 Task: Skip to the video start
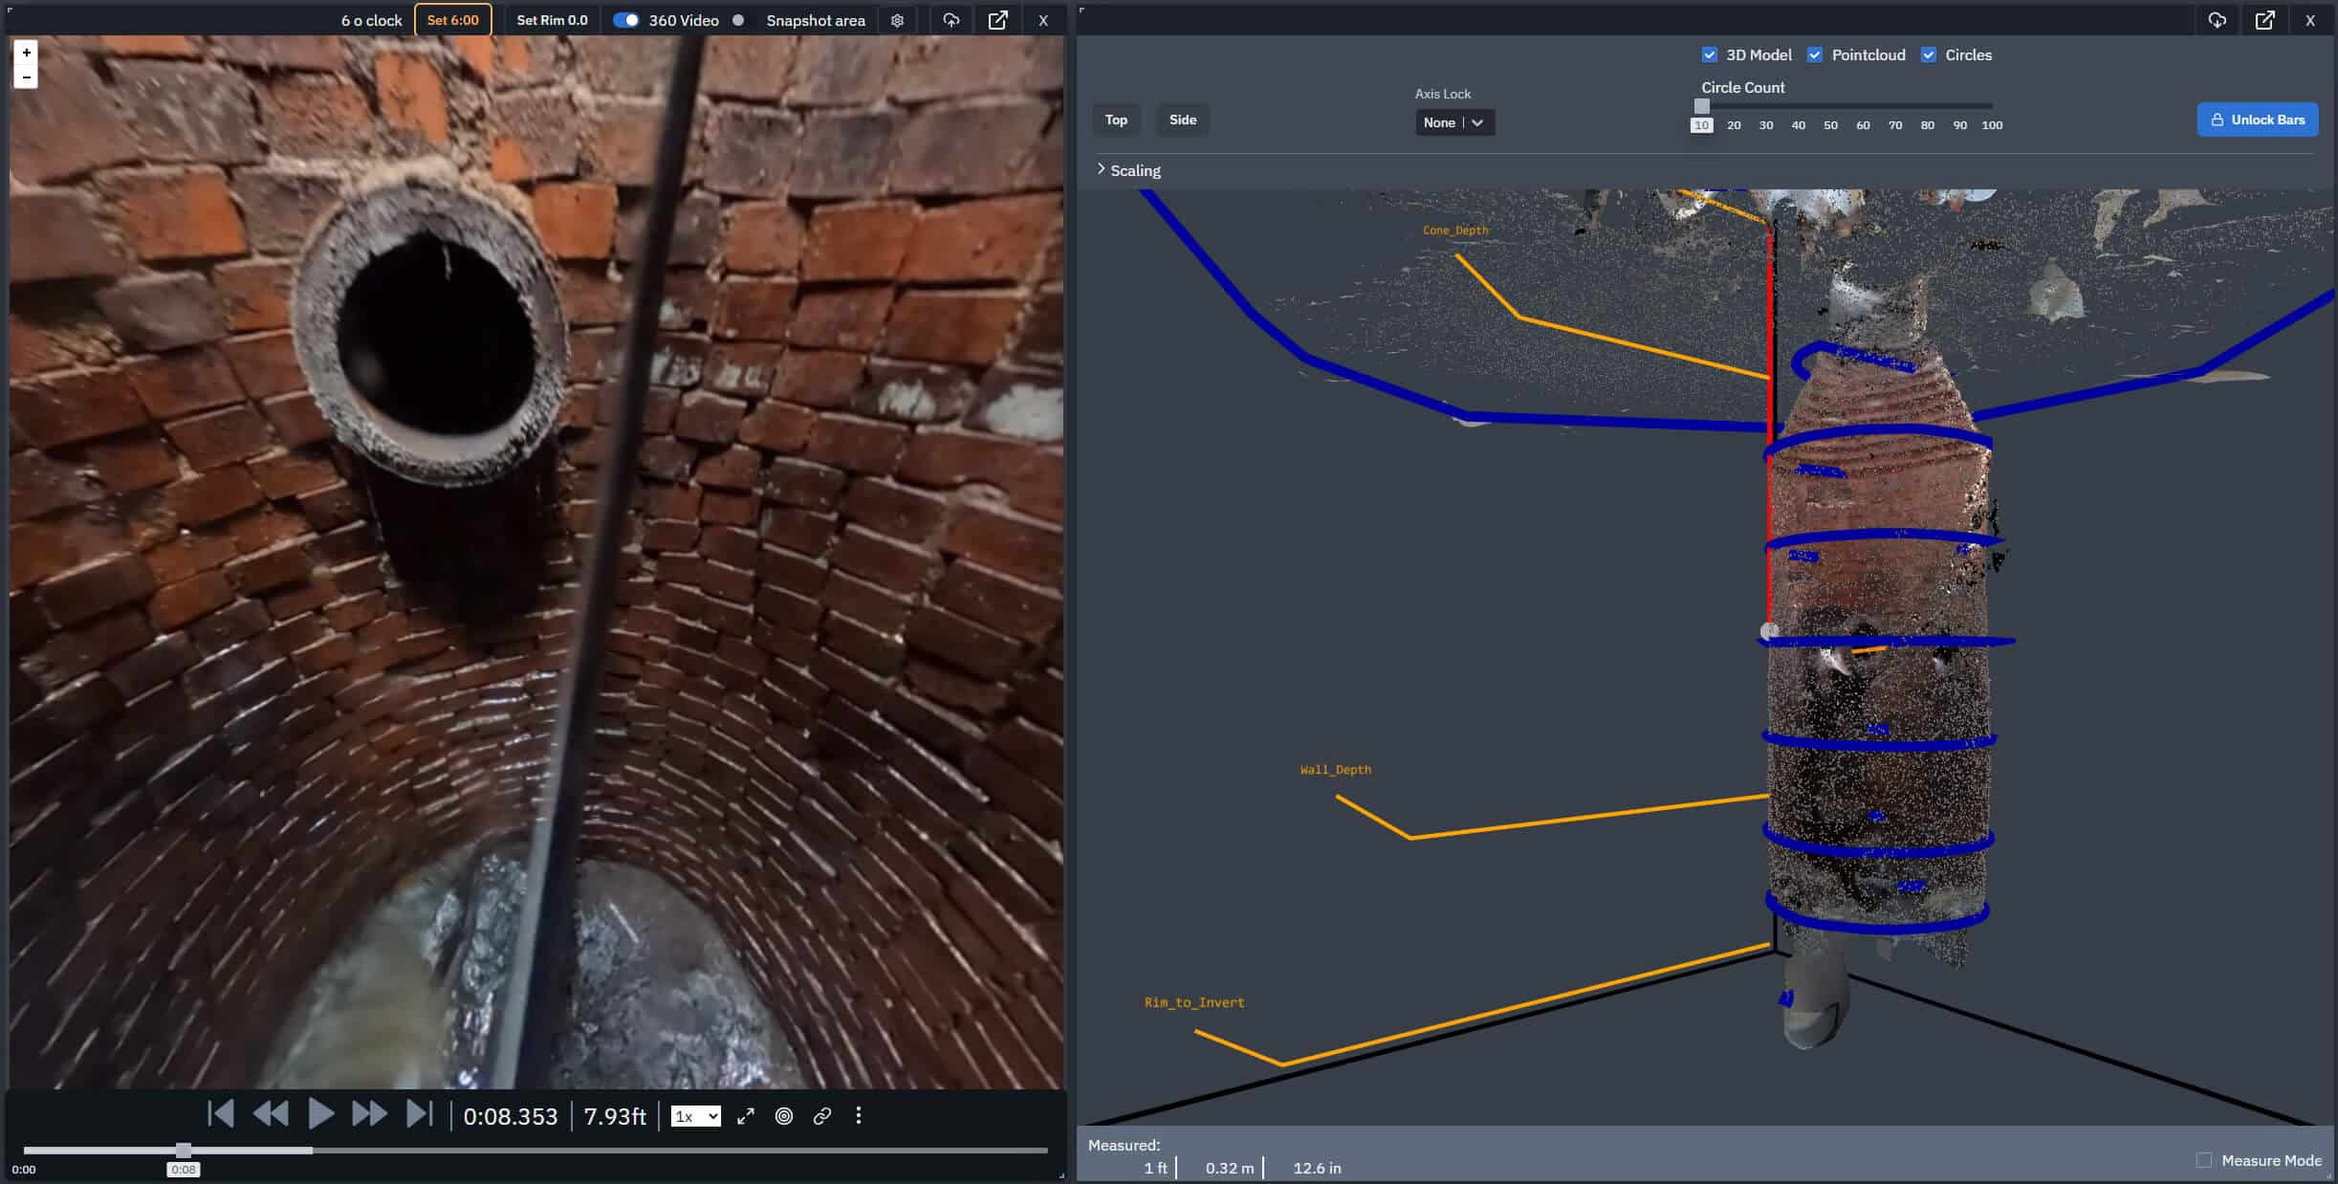pos(221,1115)
